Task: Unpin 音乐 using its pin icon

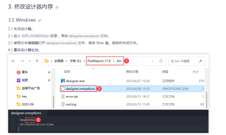Action: [x=49, y=72]
